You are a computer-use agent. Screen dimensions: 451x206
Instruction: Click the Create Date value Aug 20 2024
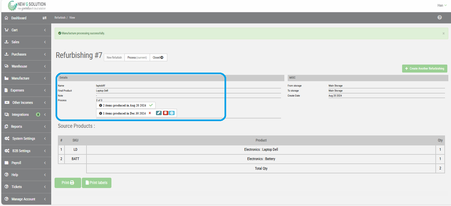click(335, 96)
